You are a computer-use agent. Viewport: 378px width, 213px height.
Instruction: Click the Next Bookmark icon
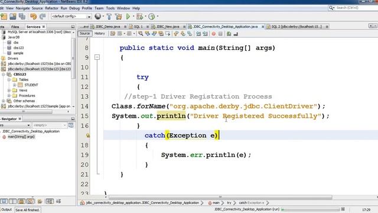point(183,34)
